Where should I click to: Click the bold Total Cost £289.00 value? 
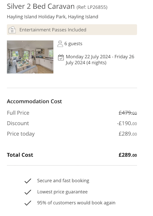[x=128, y=155]
